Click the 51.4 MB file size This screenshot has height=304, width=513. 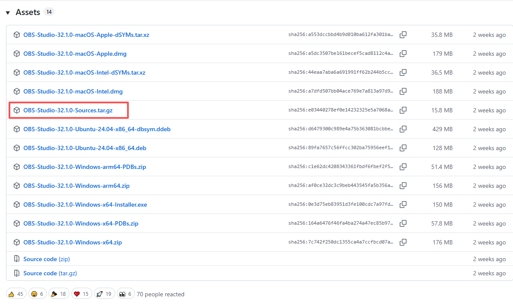pos(442,167)
